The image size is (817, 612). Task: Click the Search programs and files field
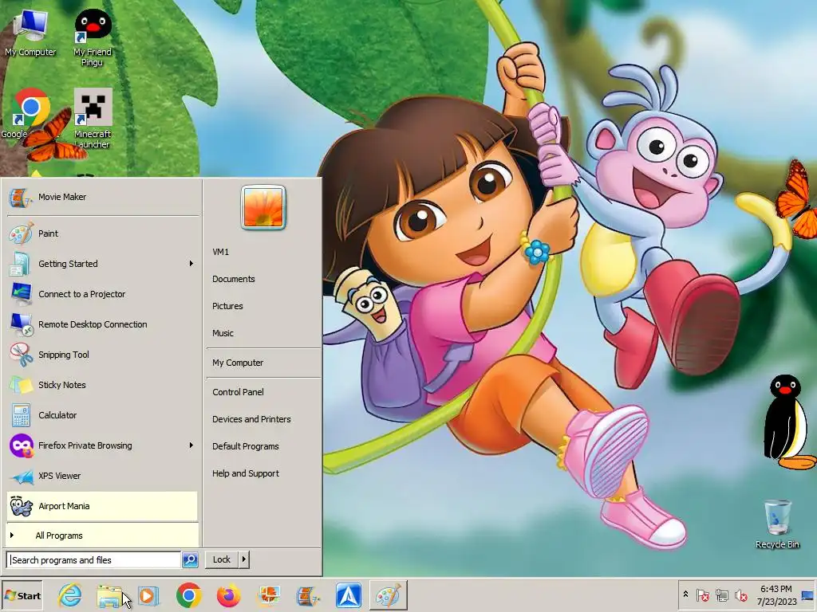(94, 560)
